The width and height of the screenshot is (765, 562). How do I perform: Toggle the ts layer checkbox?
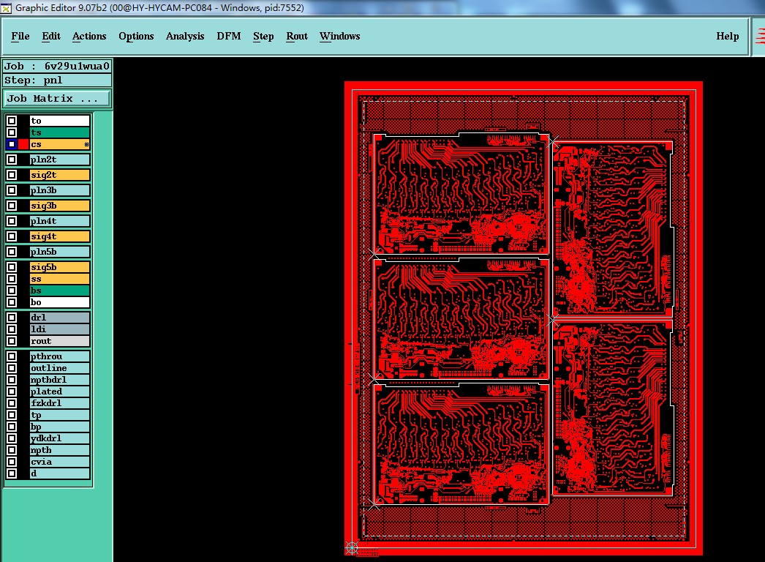(x=12, y=132)
